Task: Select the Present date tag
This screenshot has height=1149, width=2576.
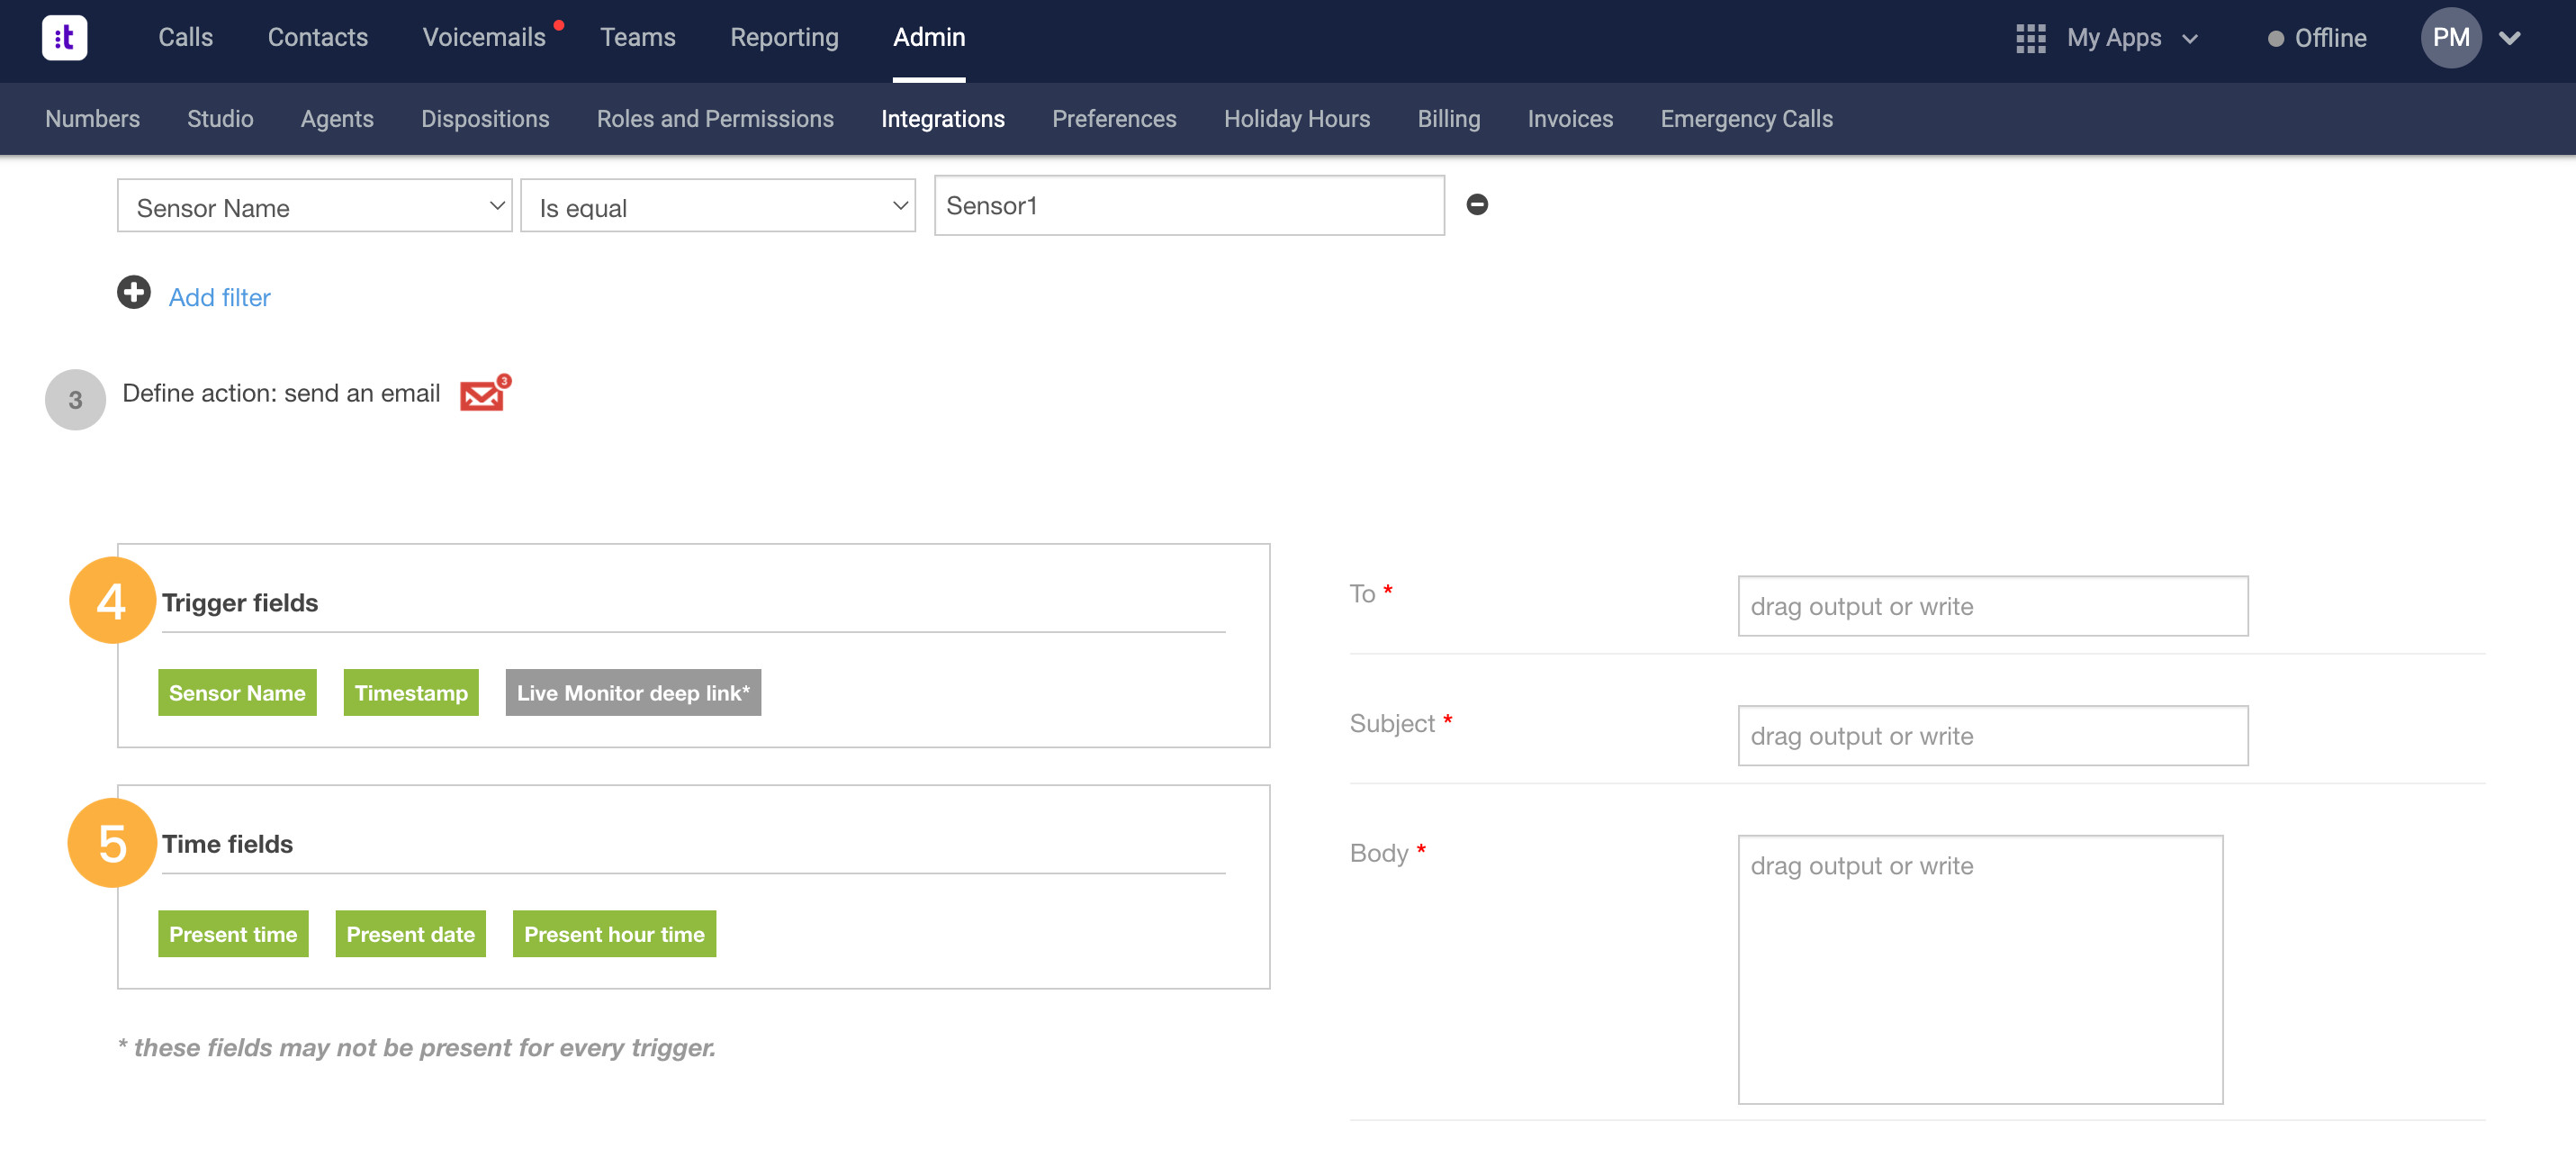Action: 410,933
